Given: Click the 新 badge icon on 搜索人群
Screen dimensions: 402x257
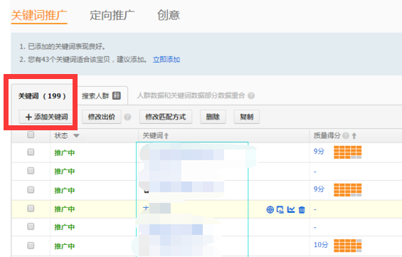Looking at the screenshot, I should [117, 95].
